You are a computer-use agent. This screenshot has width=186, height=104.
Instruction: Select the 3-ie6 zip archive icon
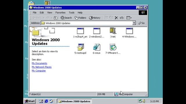pyautogui.click(x=113, y=31)
